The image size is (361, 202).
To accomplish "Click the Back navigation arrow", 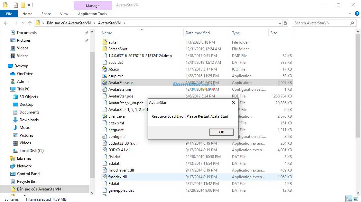I will point(6,23).
